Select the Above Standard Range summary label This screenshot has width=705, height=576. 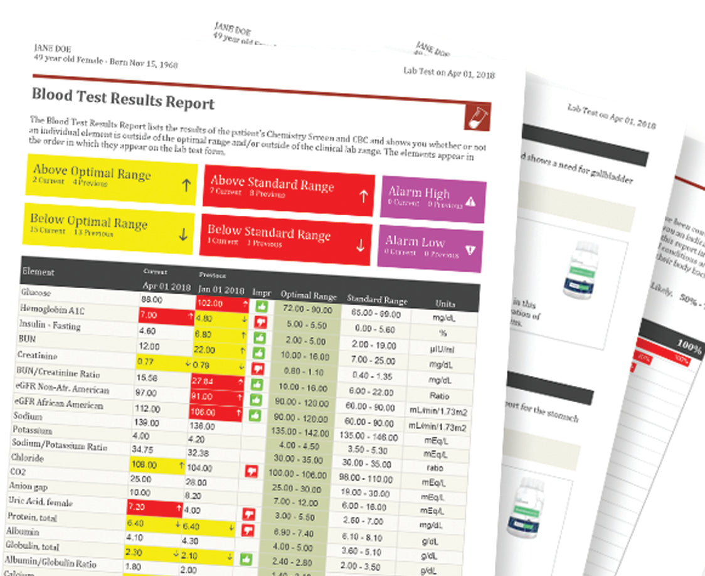pyautogui.click(x=272, y=183)
